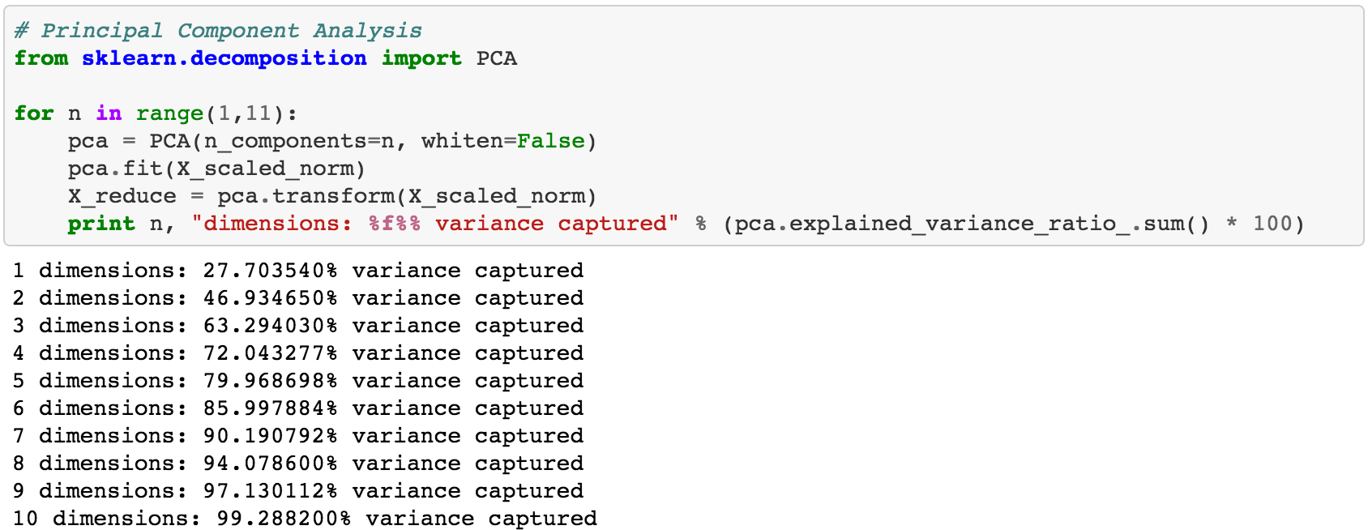Image resolution: width=1368 pixels, height=530 pixels.
Task: Click the print keyword
Action: [101, 224]
